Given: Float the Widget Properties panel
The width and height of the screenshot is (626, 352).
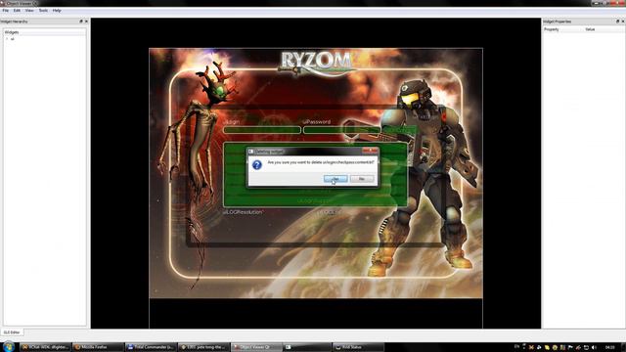Looking at the screenshot, I should 617,22.
